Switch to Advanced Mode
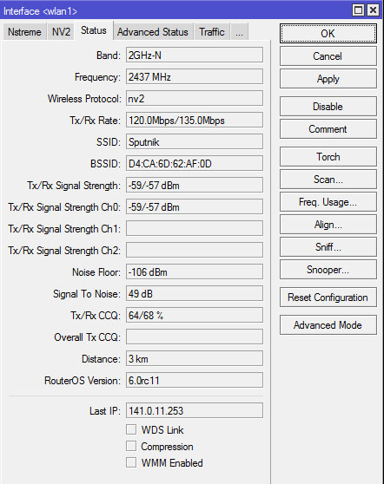Screen dimensions: 384x484 (328, 324)
